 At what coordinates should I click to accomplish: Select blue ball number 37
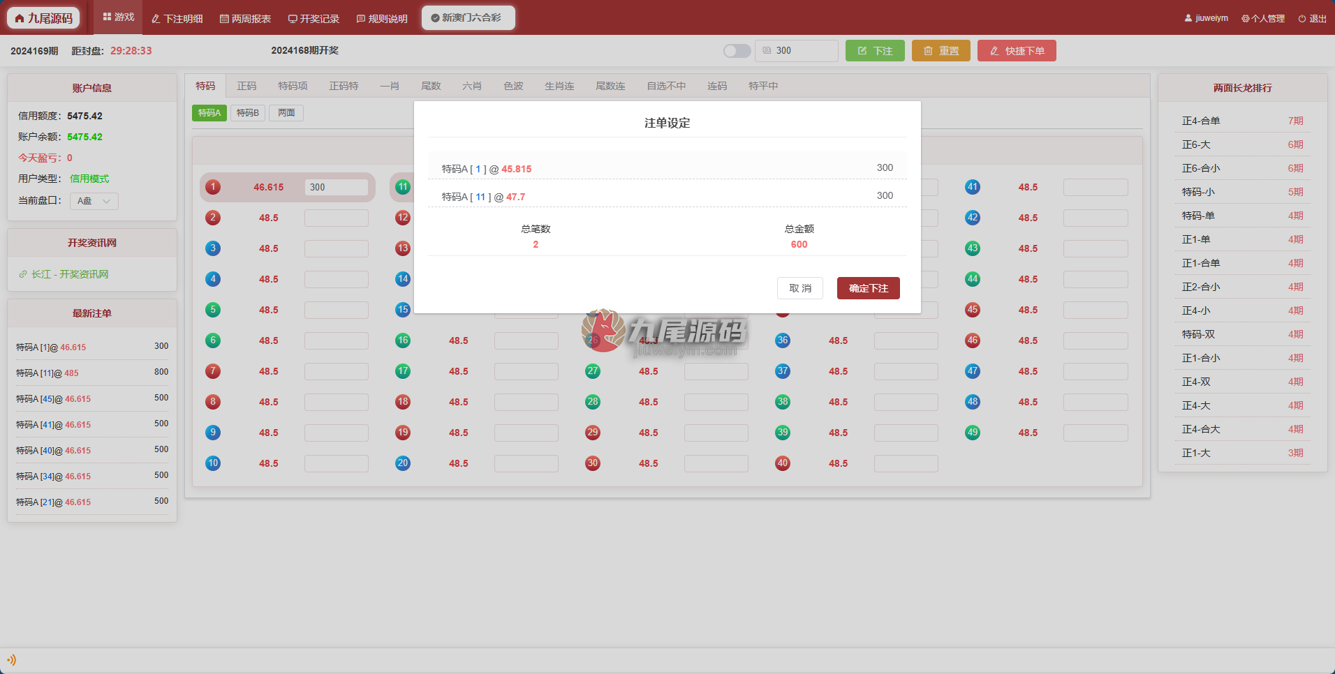782,371
